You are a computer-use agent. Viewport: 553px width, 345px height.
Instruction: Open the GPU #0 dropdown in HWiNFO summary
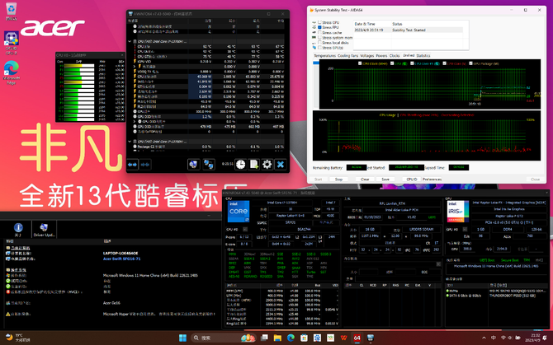click(x=465, y=229)
